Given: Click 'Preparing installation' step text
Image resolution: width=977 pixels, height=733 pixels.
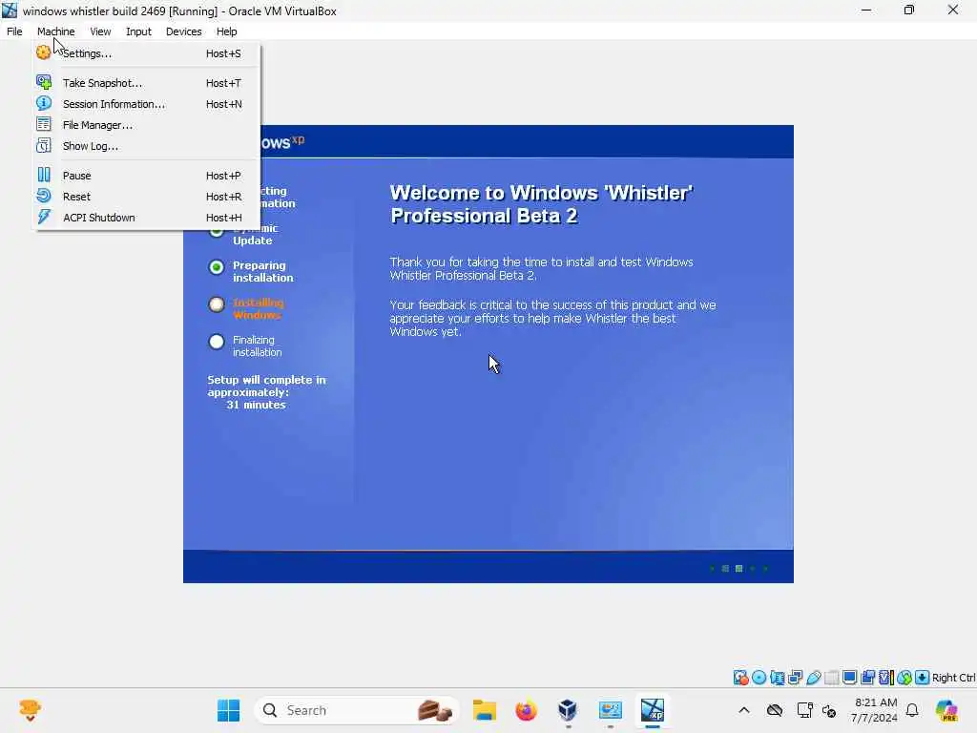Looking at the screenshot, I should 263,272.
